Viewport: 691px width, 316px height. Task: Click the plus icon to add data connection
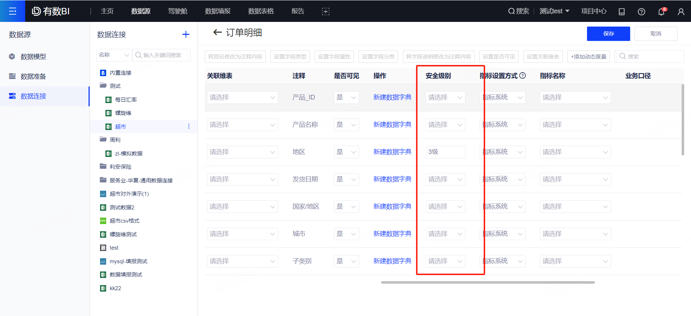tap(186, 34)
